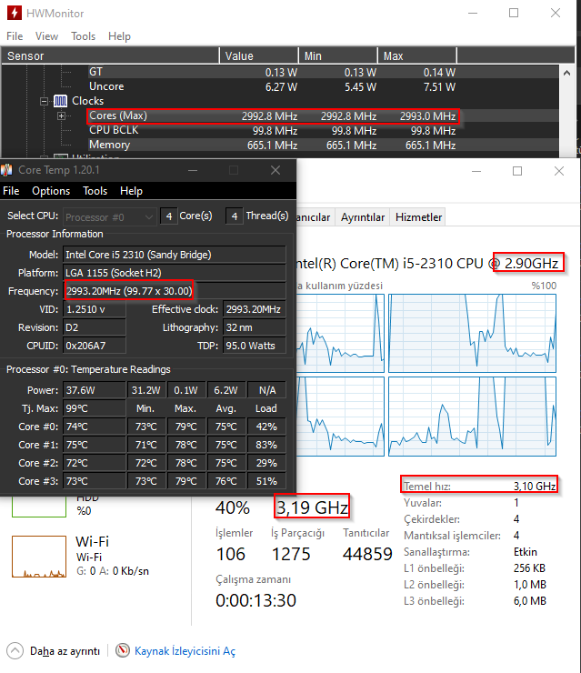The height and width of the screenshot is (673, 581).
Task: Click the Effective clock value field
Action: [254, 309]
